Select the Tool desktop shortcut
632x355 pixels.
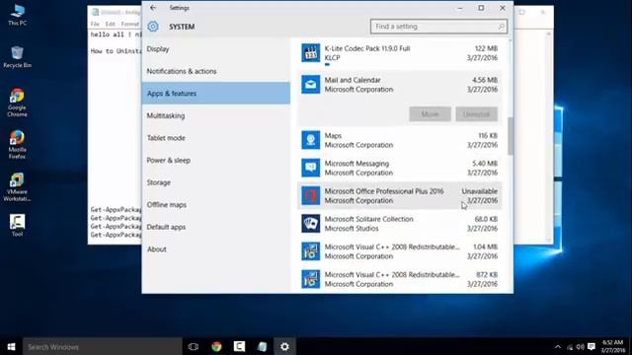18,226
